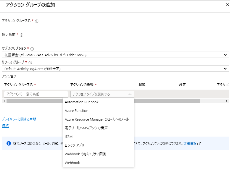Open the サブスクリプション dropdown
The height and width of the screenshot is (186, 230).
pos(115,55)
